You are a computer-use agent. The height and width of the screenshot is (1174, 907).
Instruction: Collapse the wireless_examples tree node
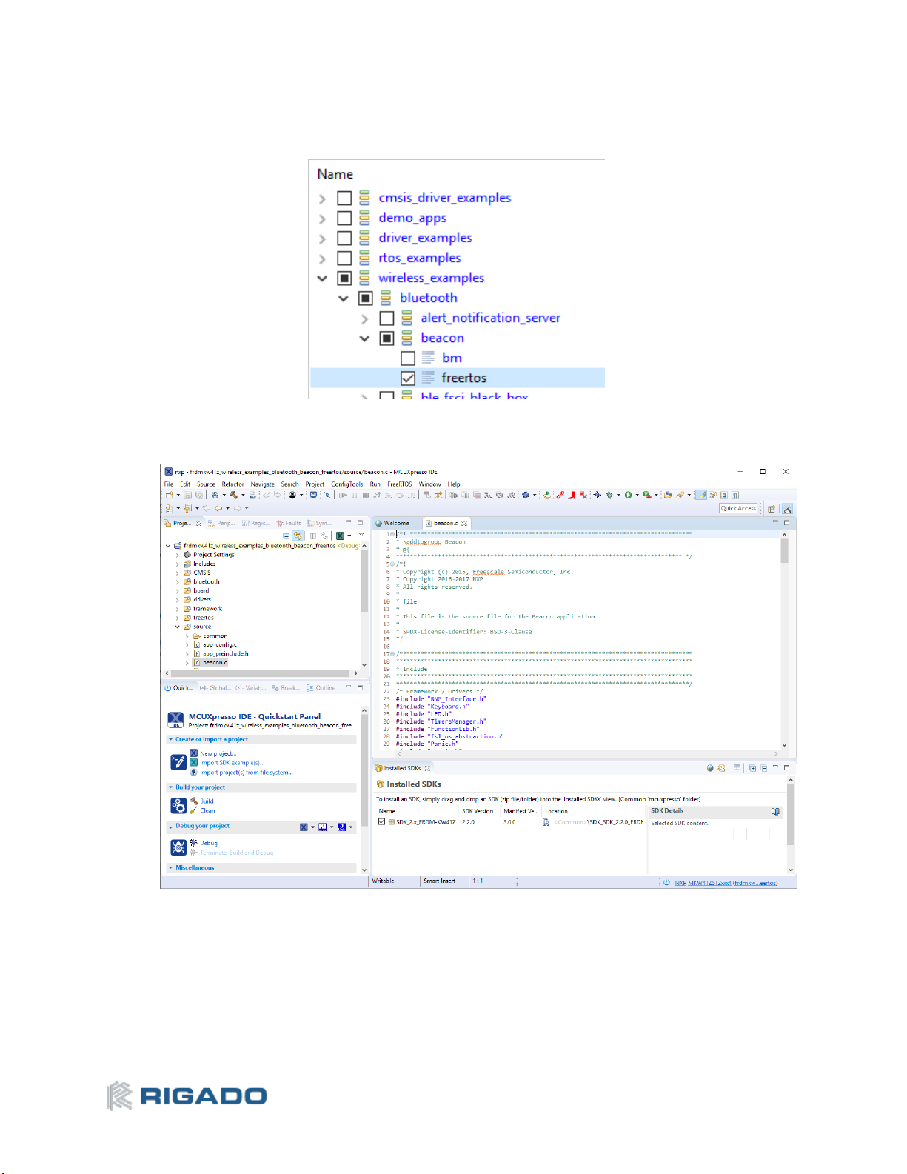[x=322, y=279]
